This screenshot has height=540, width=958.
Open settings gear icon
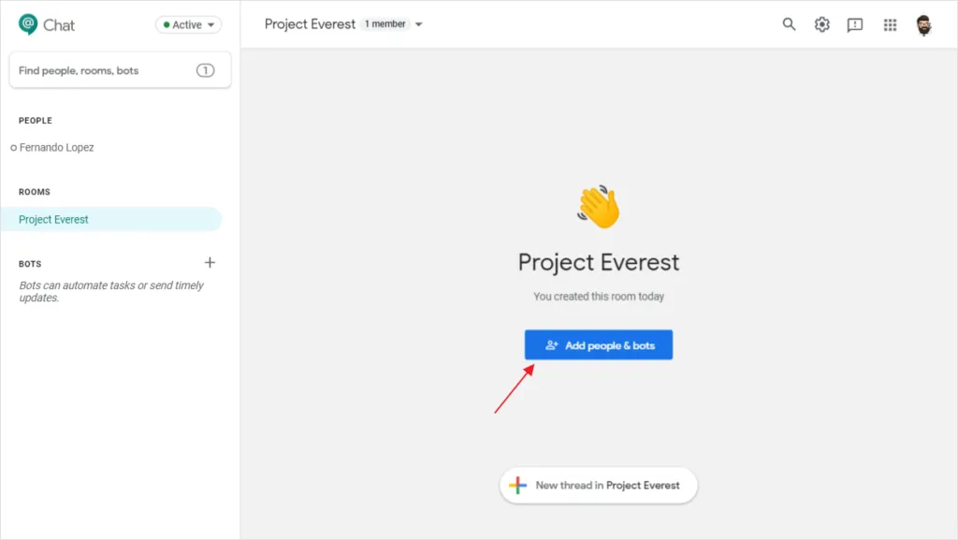click(x=821, y=24)
